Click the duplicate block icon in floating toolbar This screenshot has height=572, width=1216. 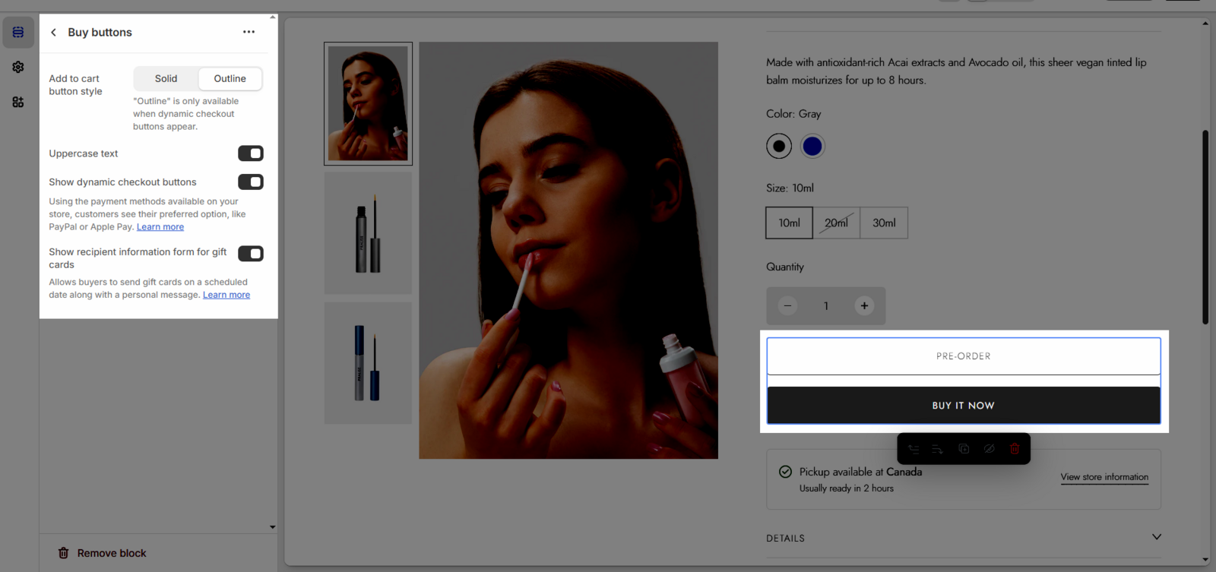click(x=964, y=449)
